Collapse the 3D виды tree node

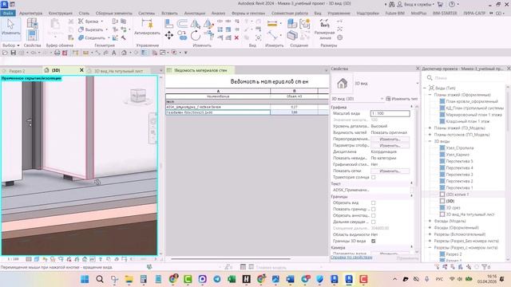(x=430, y=141)
